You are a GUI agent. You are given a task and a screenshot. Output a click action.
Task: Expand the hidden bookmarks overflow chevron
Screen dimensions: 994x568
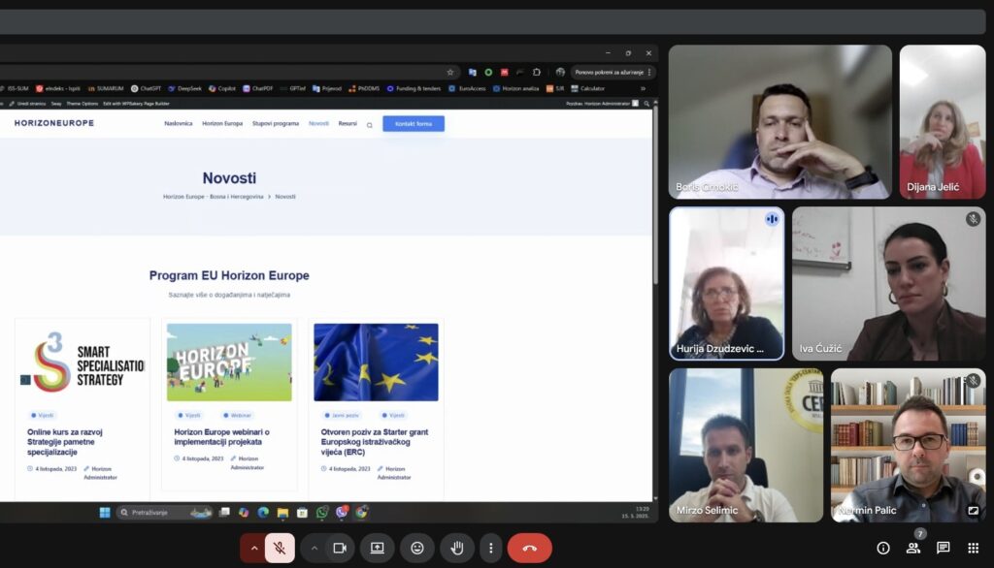[643, 88]
